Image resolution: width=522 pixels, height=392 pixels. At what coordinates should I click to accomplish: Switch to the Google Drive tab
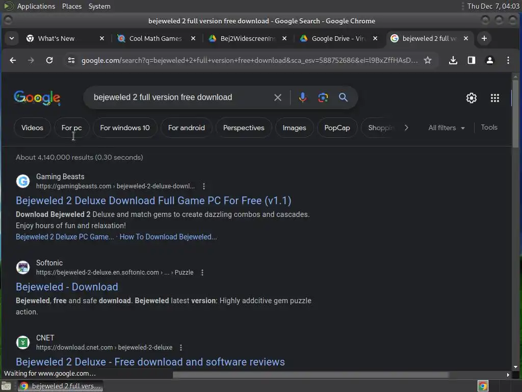point(338,38)
